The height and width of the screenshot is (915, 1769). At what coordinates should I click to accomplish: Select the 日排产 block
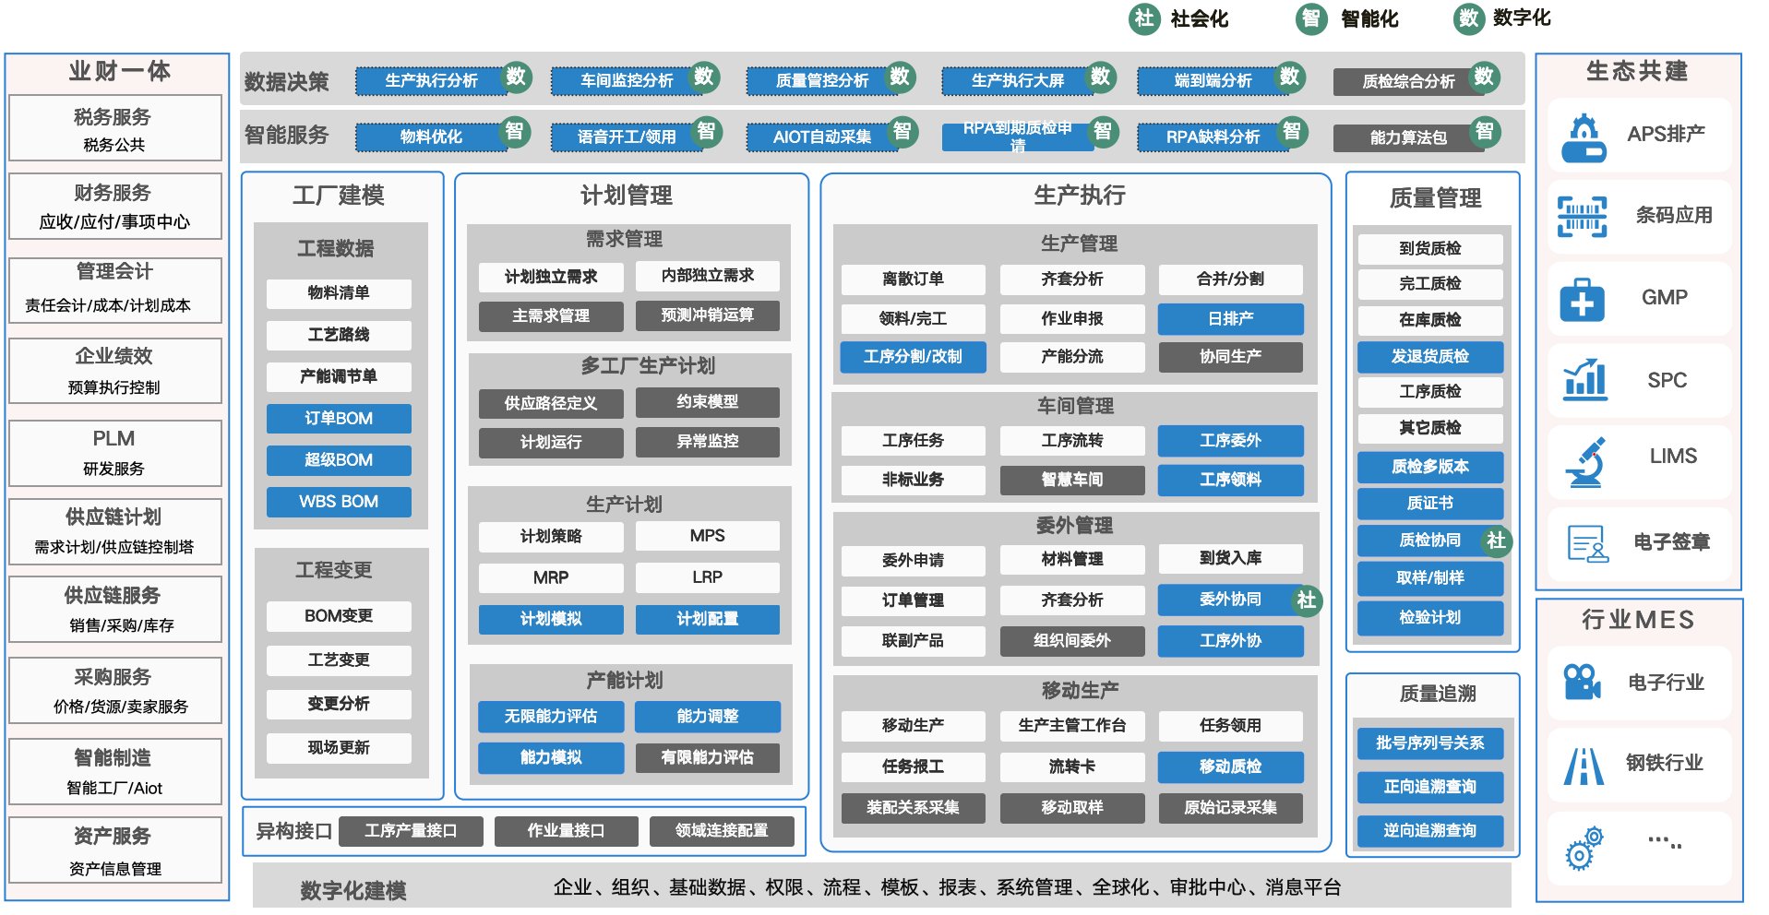tap(1230, 319)
